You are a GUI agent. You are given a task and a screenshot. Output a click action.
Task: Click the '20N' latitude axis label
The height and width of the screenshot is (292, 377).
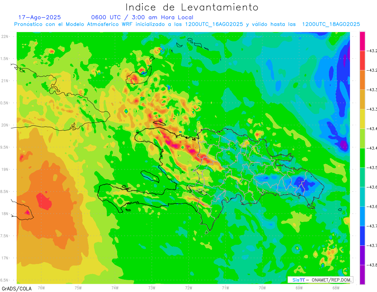[5, 125]
